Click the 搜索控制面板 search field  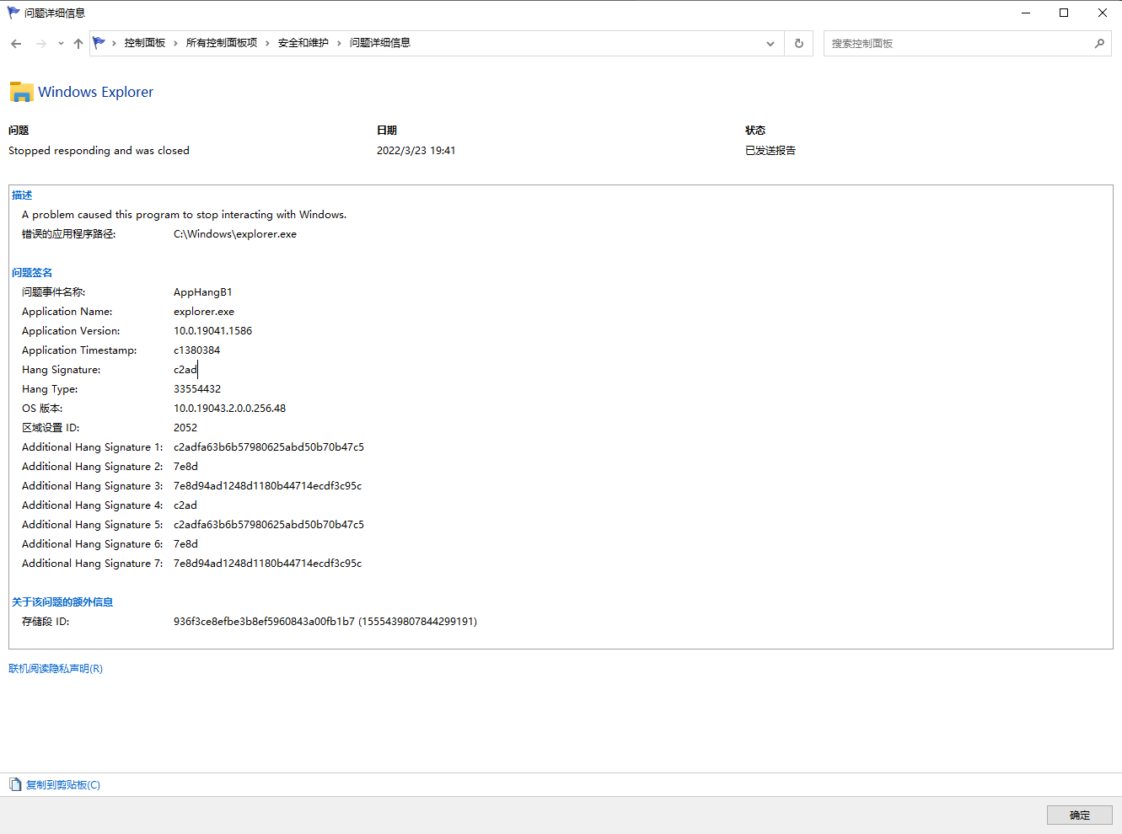click(958, 44)
